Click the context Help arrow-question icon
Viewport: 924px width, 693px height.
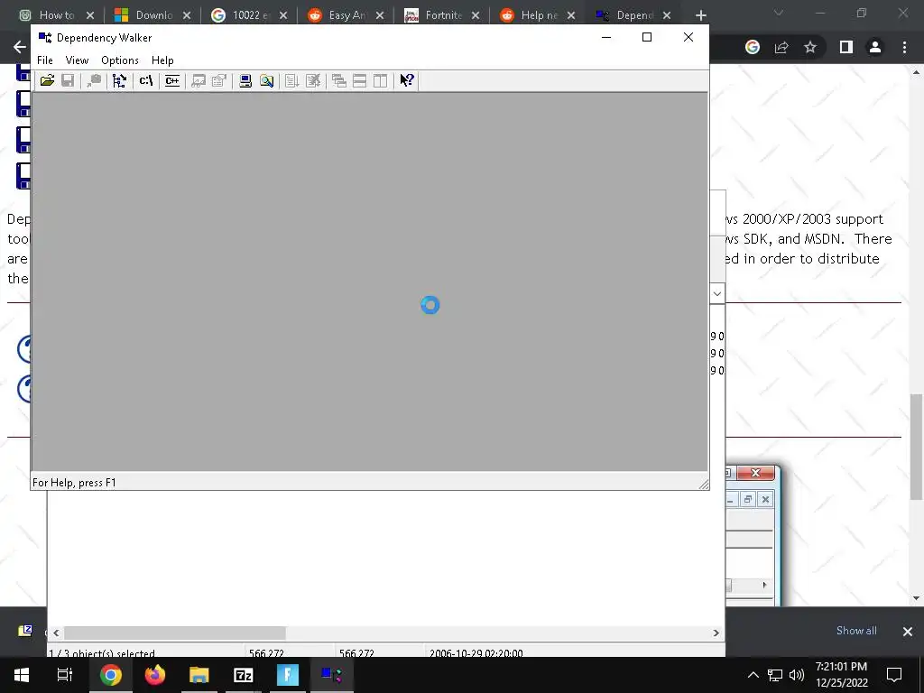pyautogui.click(x=407, y=80)
